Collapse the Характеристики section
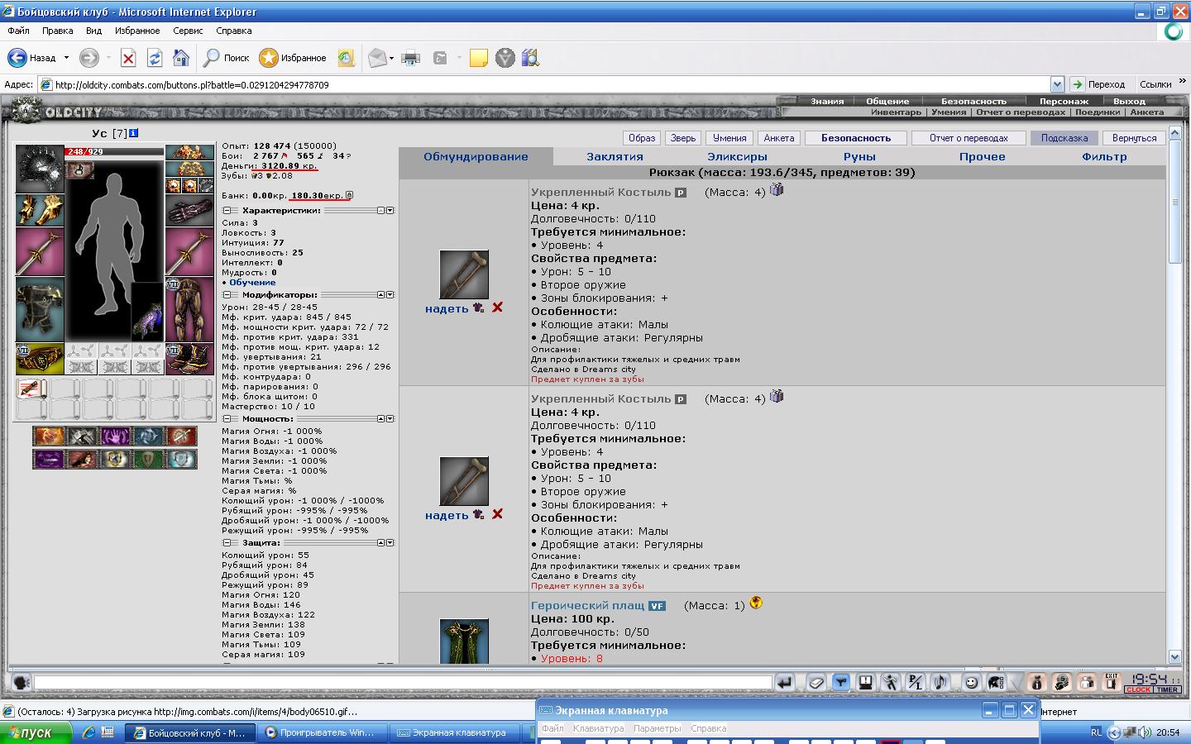The height and width of the screenshot is (744, 1191). pos(227,211)
